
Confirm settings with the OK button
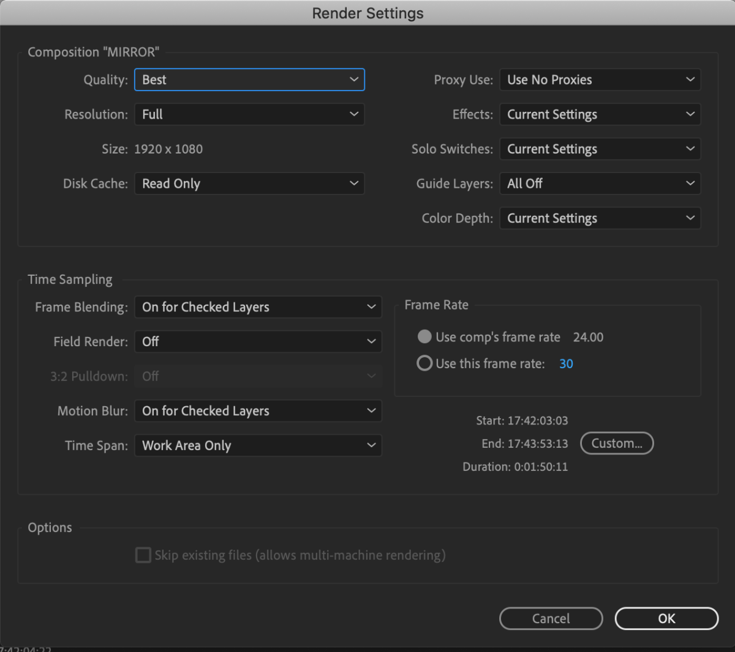click(x=666, y=618)
